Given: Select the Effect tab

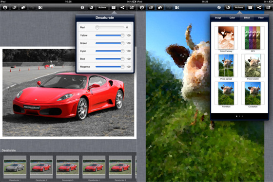Looking at the screenshot, I should (247, 18).
